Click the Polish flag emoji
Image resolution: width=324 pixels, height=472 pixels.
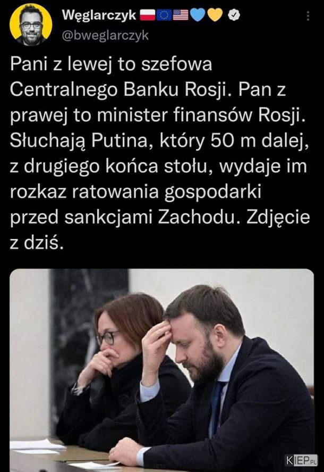click(x=148, y=15)
